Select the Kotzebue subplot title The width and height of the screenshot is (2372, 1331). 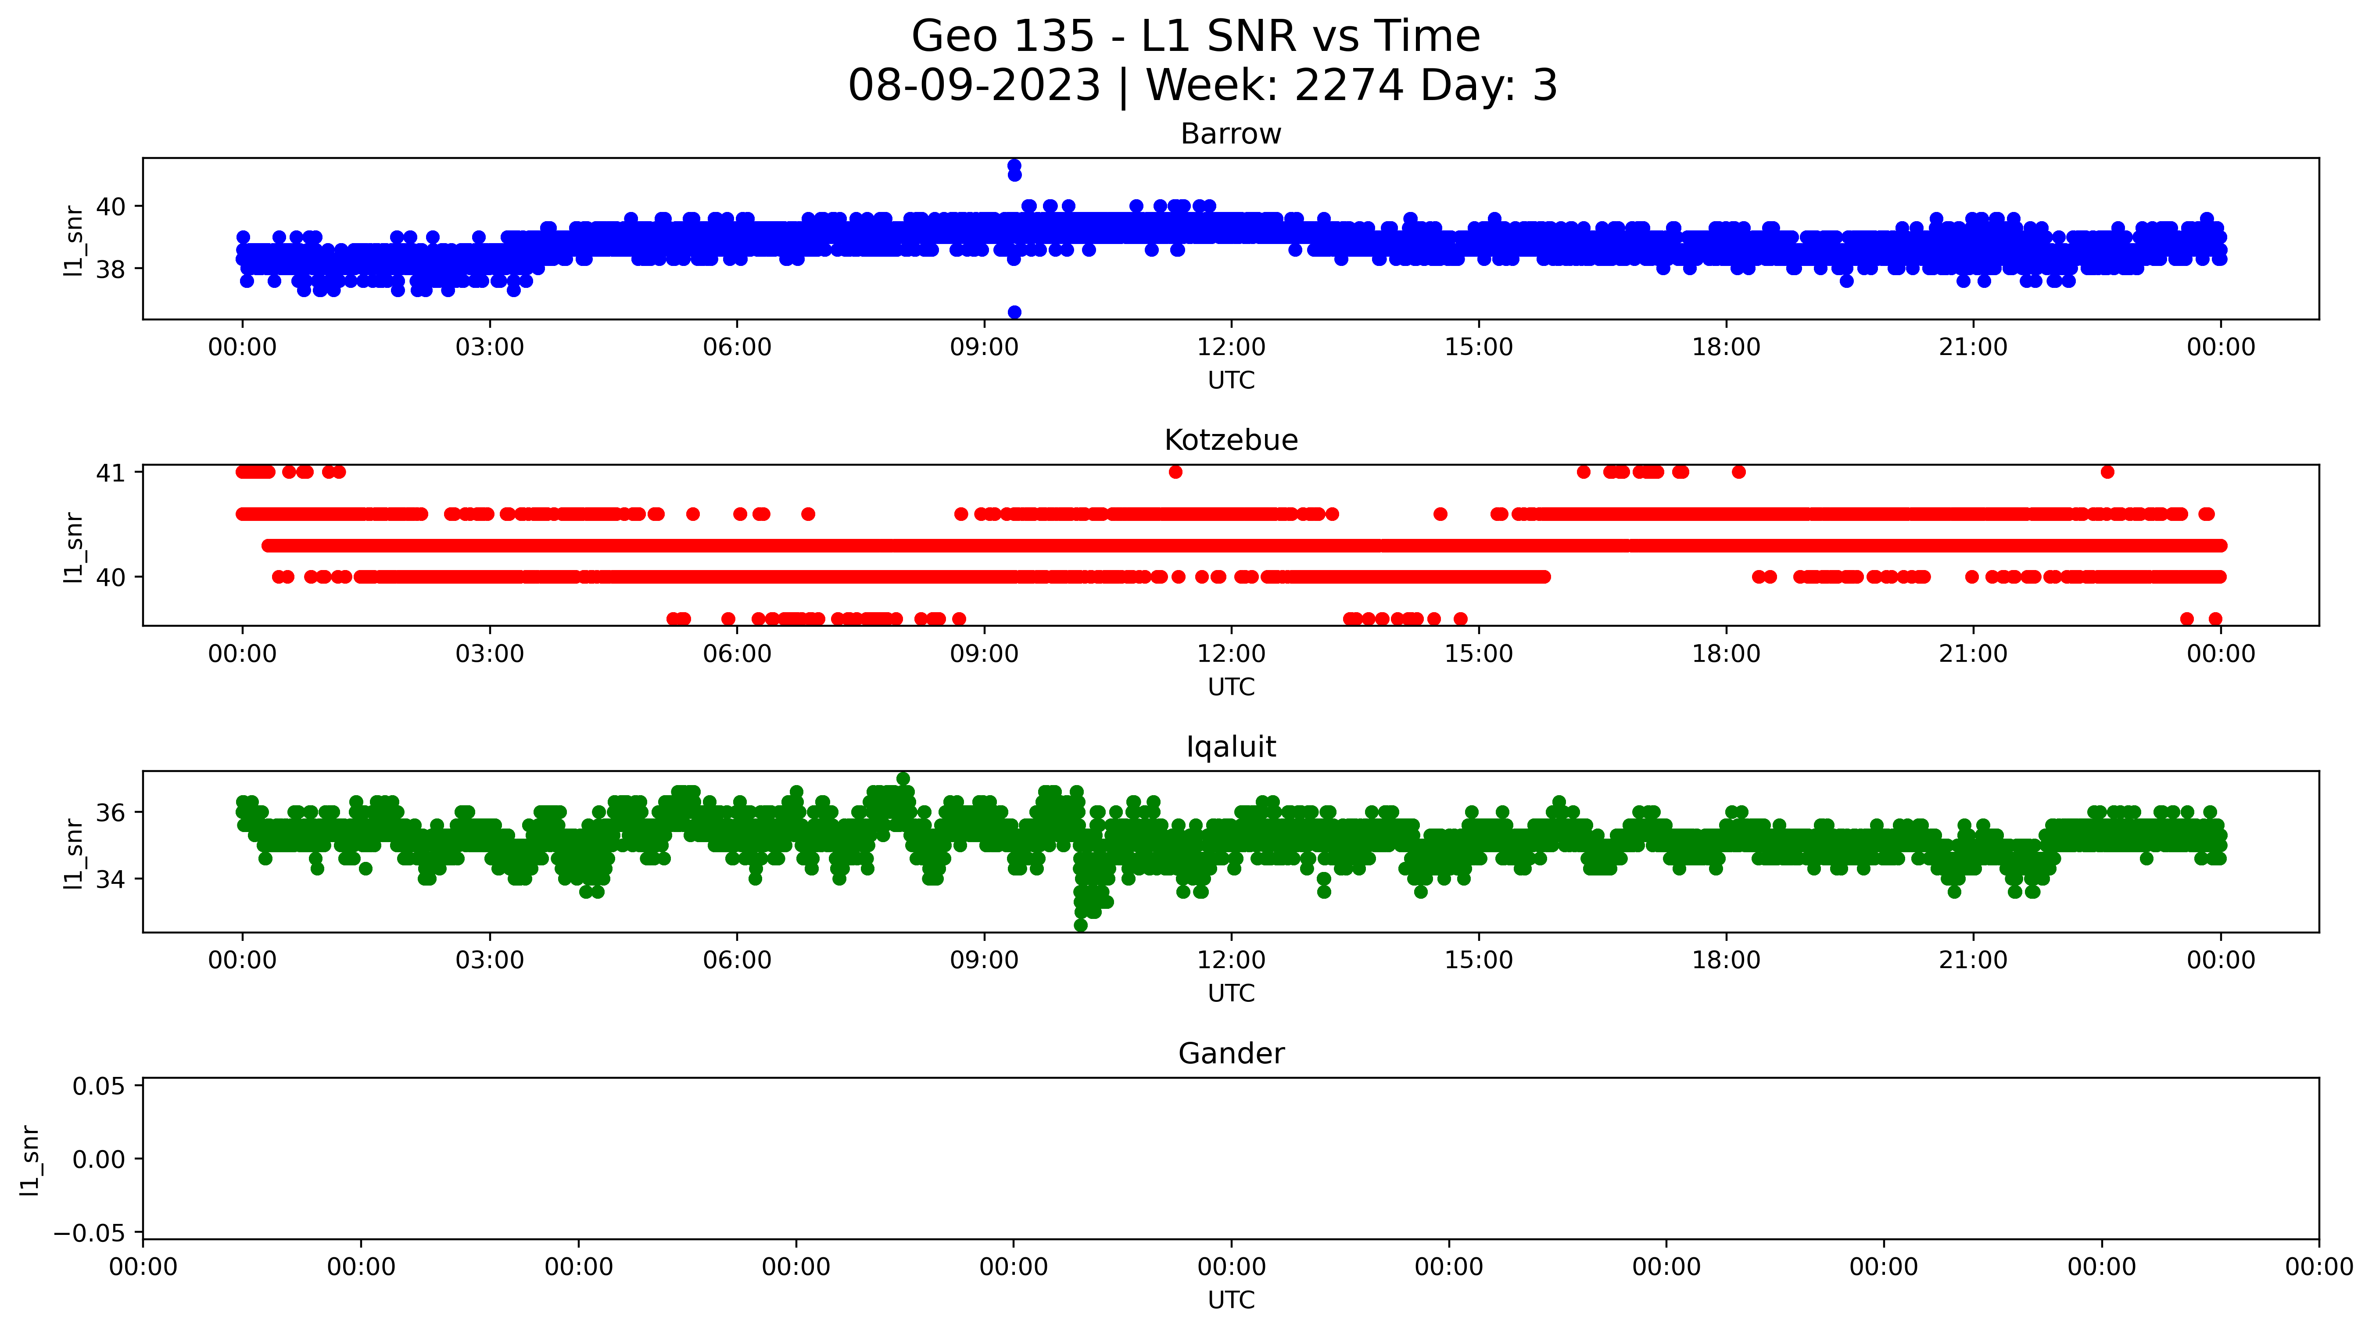1231,440
